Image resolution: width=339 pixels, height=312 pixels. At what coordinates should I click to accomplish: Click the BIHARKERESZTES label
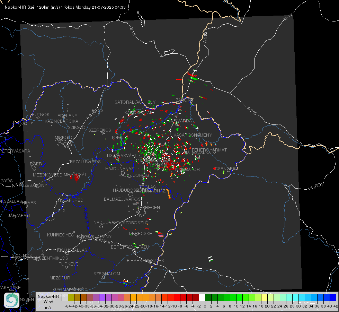point(145,260)
